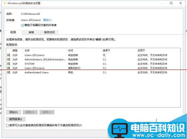Screen dimensions: 187x139
Task: Select the SYSTEM permission entry
Action: pos(93,64)
